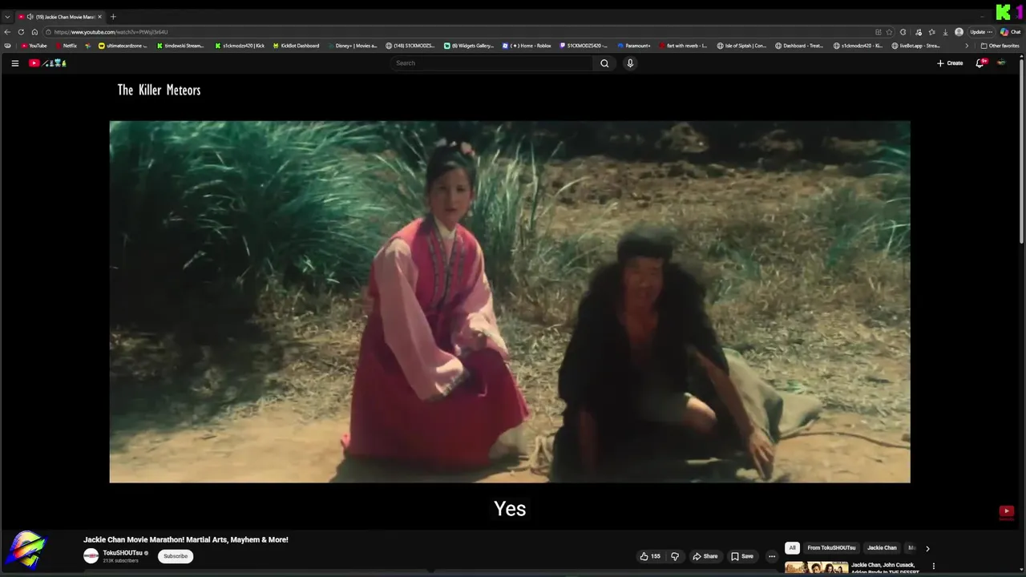Viewport: 1026px width, 577px height.
Task: Click the video player to pause
Action: (510, 302)
